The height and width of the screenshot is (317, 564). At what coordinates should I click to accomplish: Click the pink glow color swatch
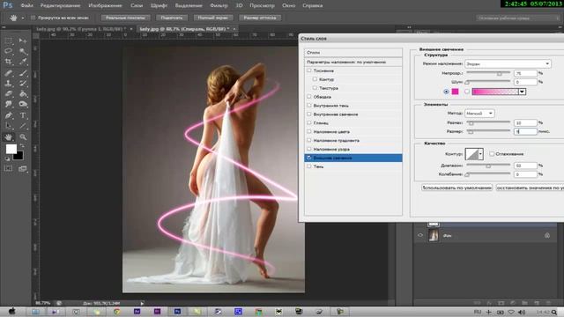click(x=455, y=92)
